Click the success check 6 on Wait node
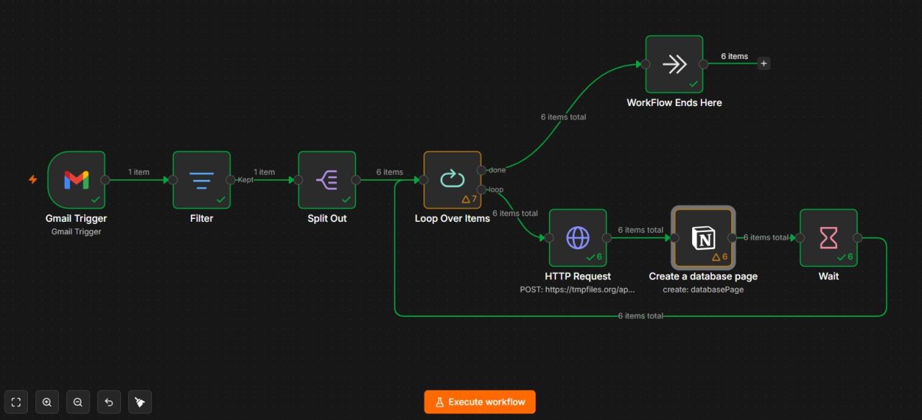 845,256
